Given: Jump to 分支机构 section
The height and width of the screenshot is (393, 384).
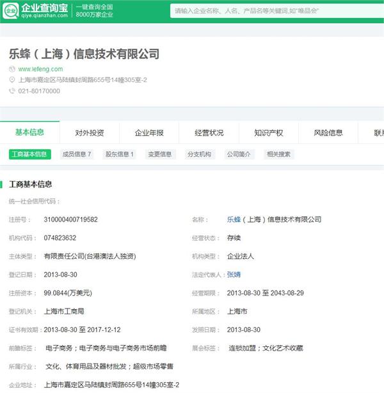Looking at the screenshot, I should pos(199,154).
